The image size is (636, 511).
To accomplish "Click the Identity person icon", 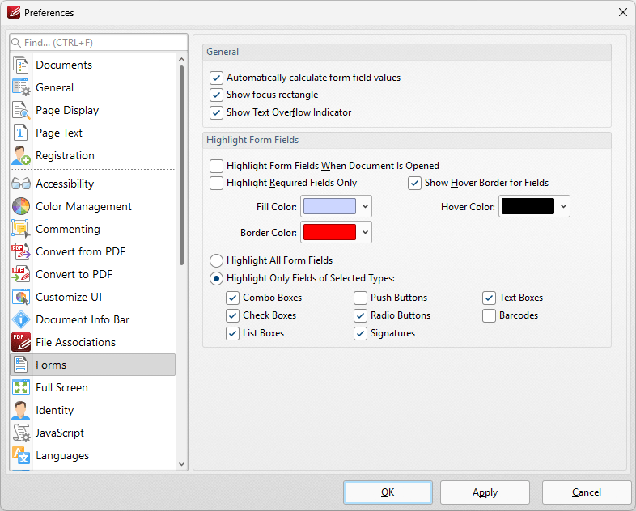I will 21,410.
